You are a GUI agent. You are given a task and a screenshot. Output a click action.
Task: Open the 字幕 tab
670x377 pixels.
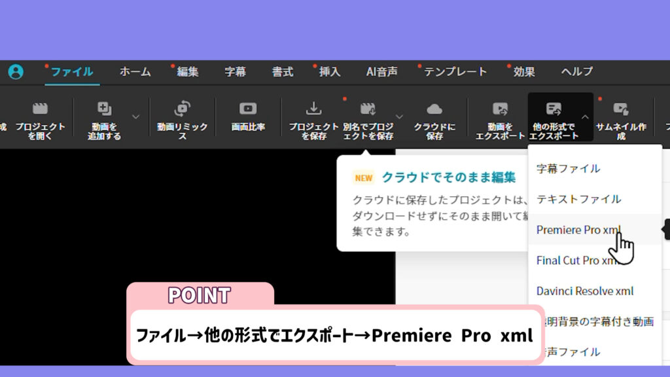235,71
